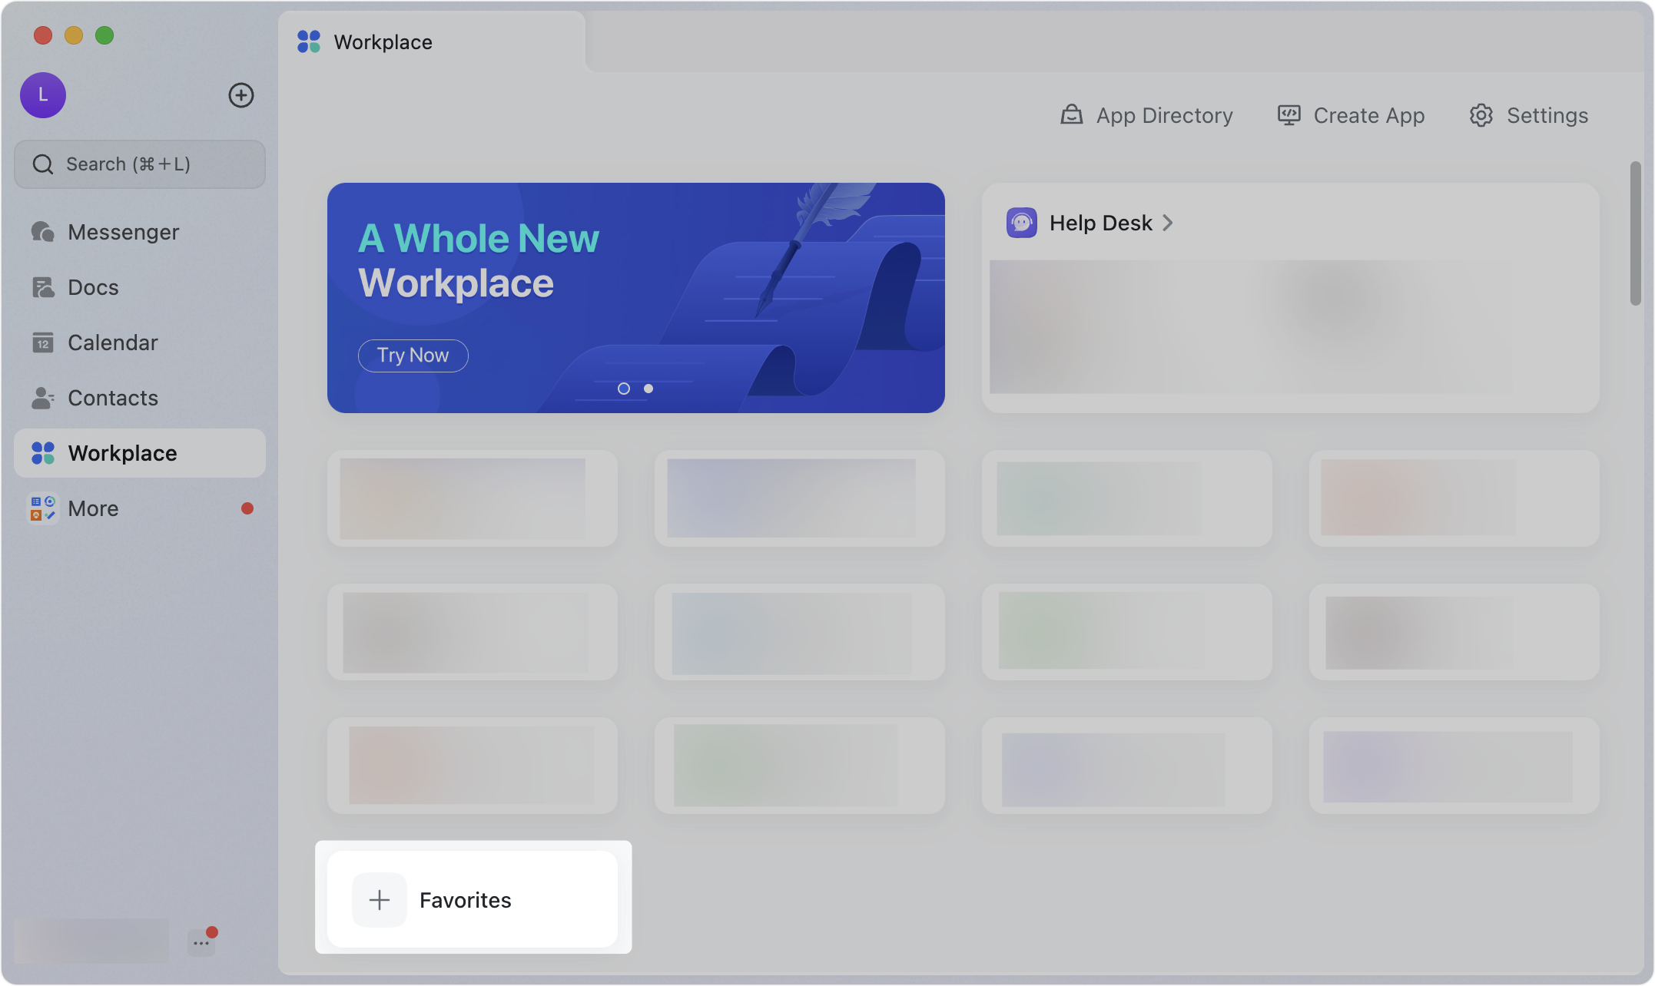Click Create App

(x=1351, y=115)
